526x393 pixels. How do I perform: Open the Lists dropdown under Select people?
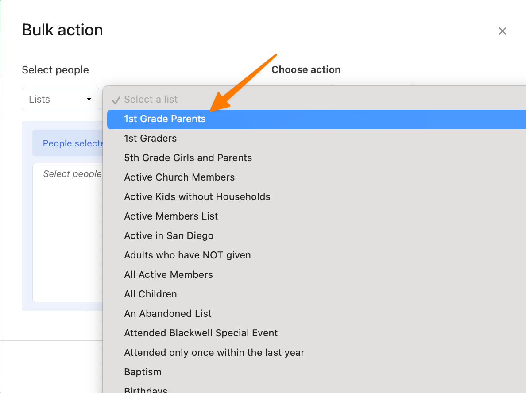[61, 99]
